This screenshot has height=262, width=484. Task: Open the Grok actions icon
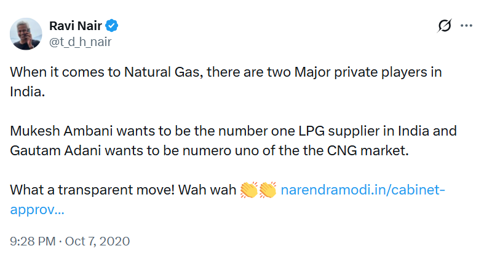coord(443,26)
